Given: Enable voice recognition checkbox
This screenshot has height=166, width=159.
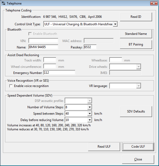Looking at the screenshot, I should [x=11, y=86].
